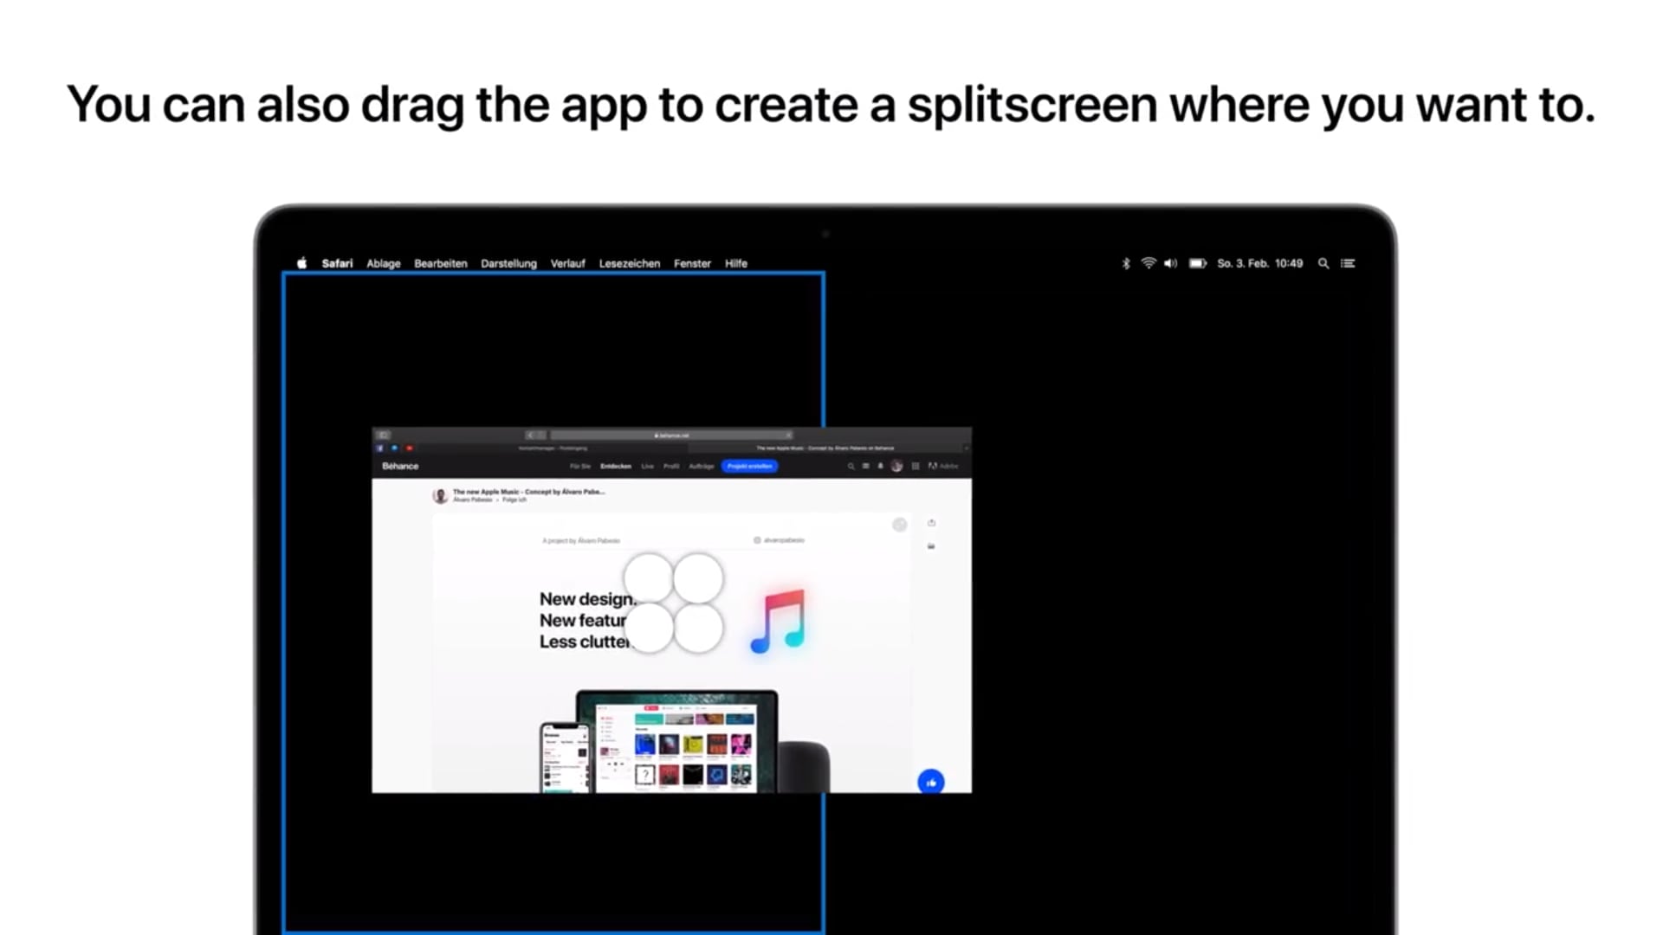
Task: Click the blue appreciate thumbs-up button
Action: point(930,782)
